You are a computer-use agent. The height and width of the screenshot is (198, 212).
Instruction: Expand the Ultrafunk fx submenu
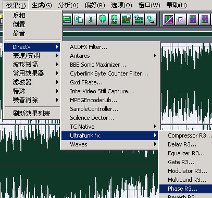pos(110,135)
